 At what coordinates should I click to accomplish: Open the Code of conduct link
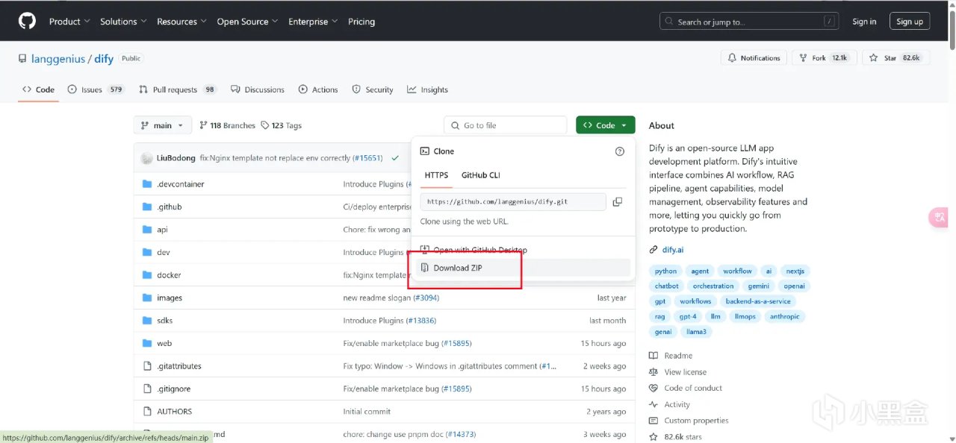[693, 388]
